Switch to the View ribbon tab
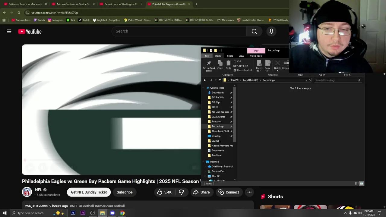 (x=241, y=56)
